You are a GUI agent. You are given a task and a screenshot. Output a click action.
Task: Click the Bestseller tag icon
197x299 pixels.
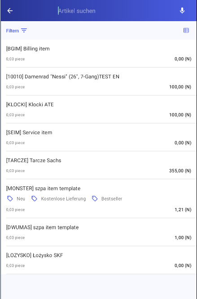point(95,199)
